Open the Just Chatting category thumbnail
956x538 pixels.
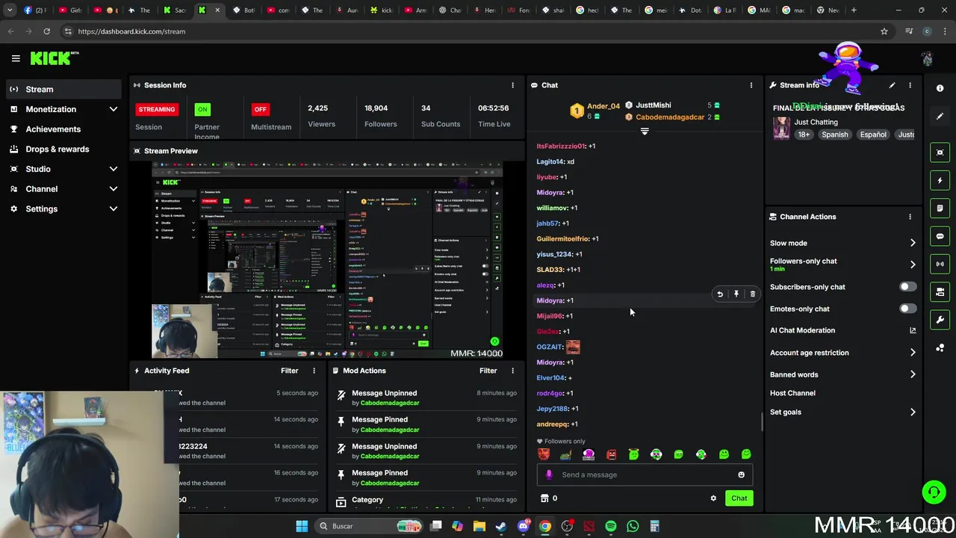[781, 129]
